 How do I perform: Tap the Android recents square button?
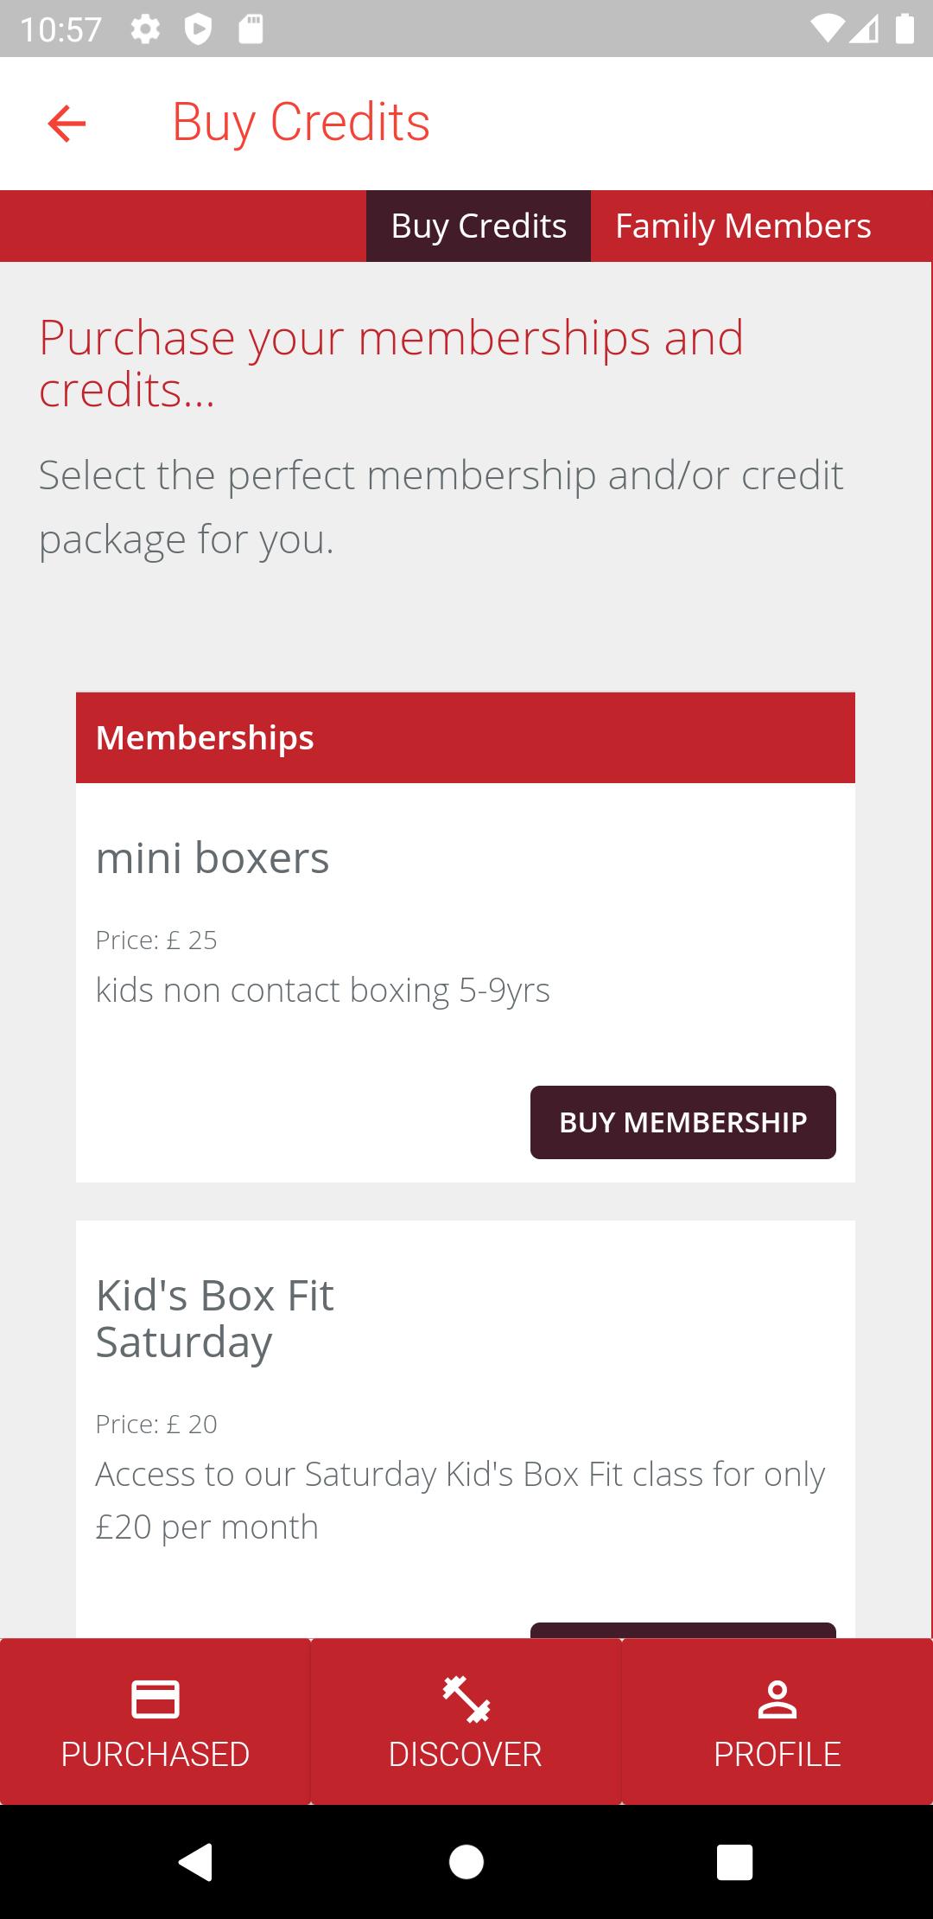click(735, 1862)
